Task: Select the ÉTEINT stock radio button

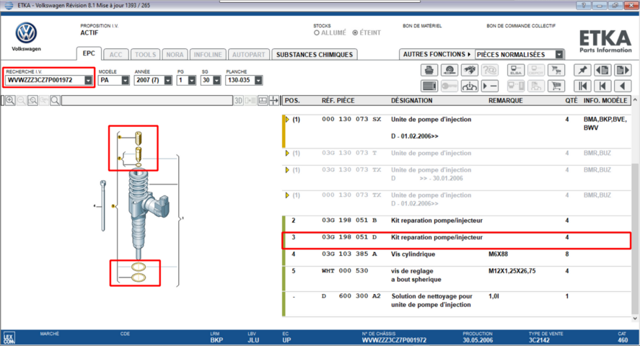Action: [355, 32]
